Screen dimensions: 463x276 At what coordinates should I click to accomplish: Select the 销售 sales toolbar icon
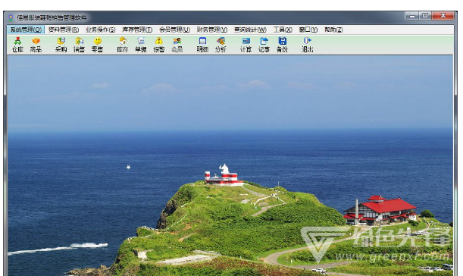click(79, 45)
